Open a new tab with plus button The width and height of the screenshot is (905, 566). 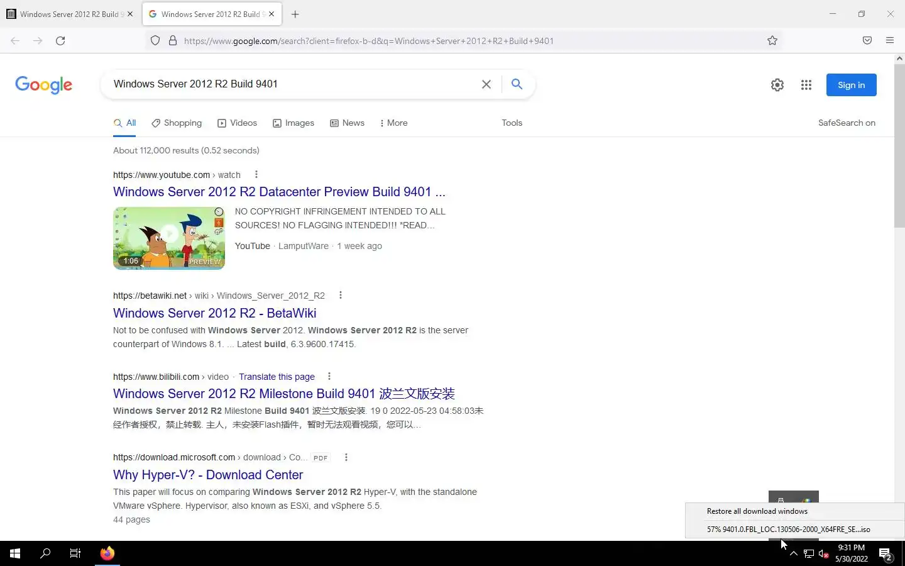coord(295,14)
